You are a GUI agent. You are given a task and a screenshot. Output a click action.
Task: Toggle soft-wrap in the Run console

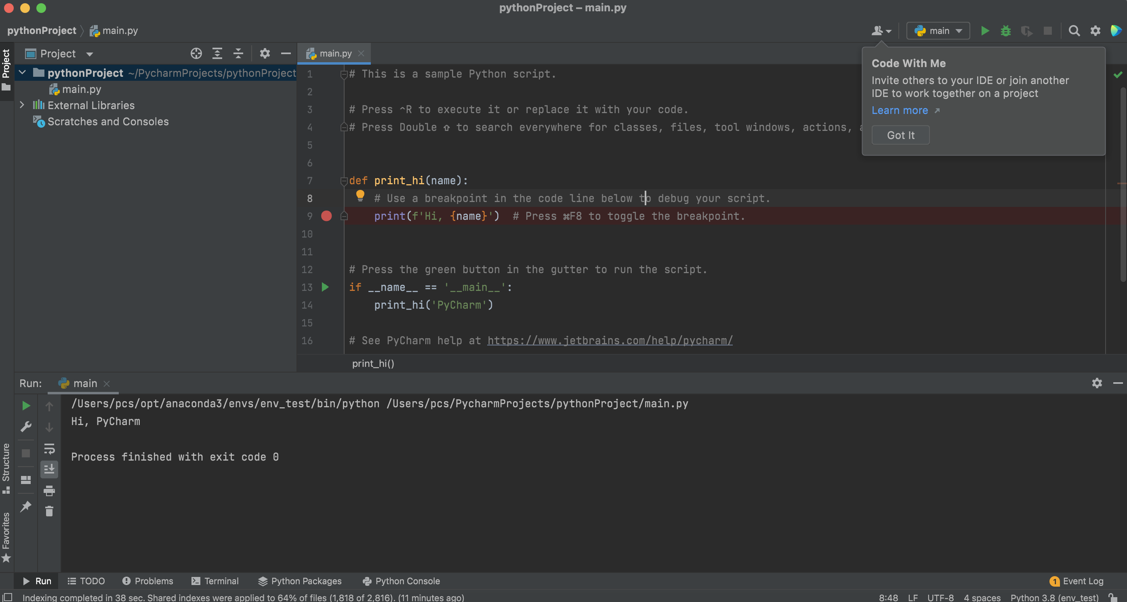tap(49, 448)
